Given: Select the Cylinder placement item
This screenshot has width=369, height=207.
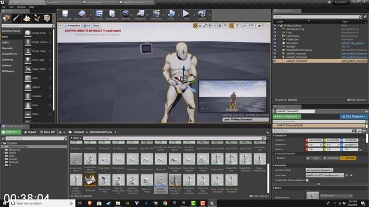Looking at the screenshot, I should pyautogui.click(x=38, y=96).
